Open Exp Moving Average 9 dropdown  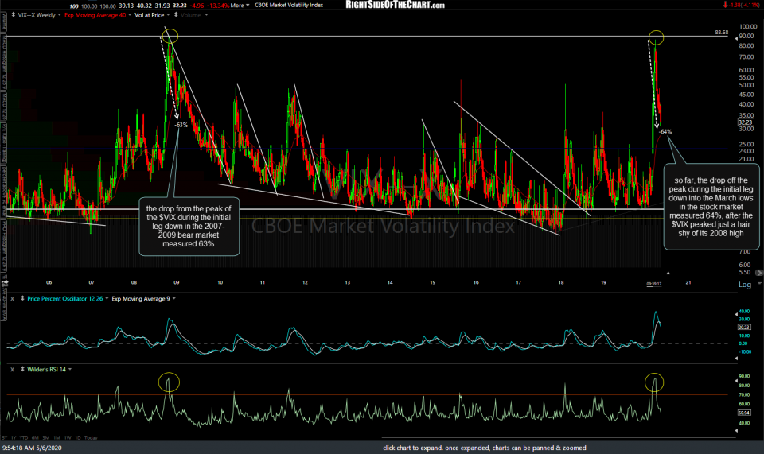pos(174,299)
